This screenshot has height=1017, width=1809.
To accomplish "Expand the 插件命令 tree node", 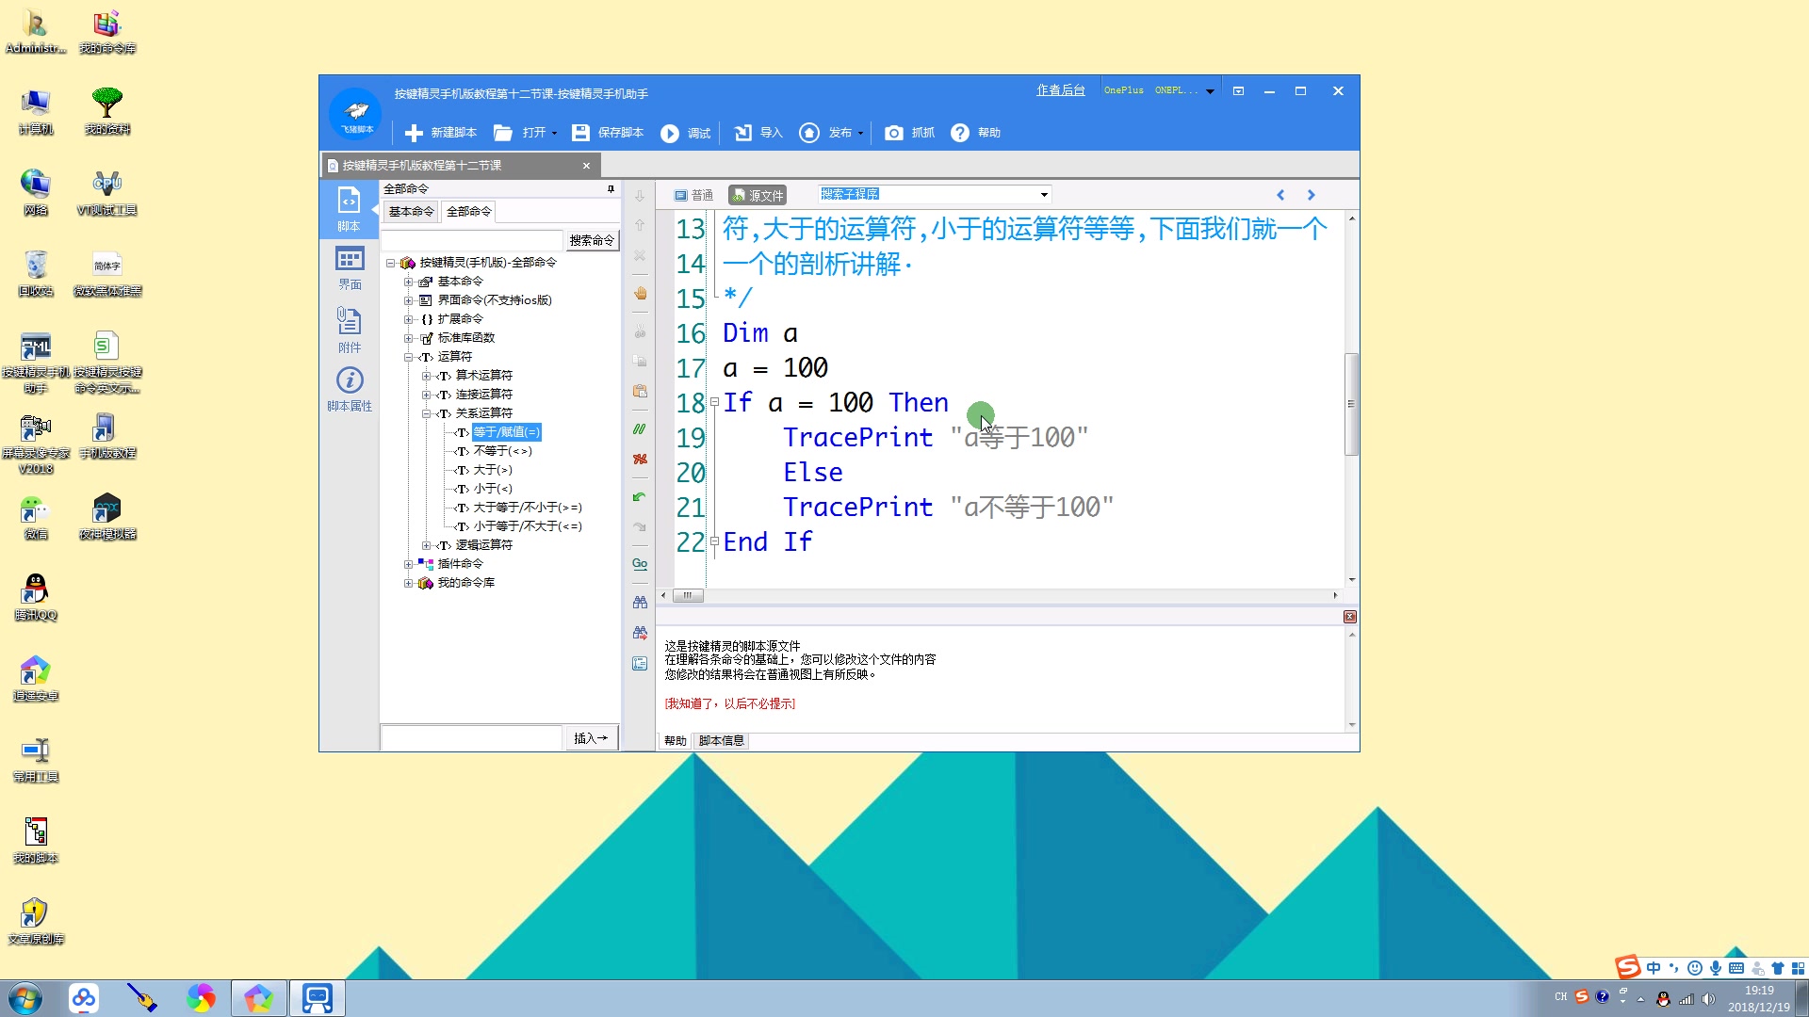I will [x=408, y=564].
